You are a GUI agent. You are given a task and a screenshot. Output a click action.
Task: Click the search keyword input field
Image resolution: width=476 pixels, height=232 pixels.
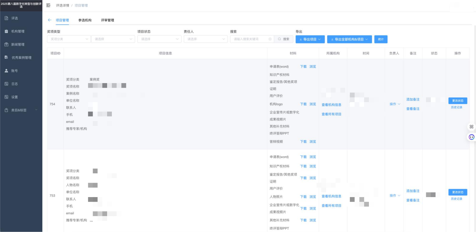(250, 39)
